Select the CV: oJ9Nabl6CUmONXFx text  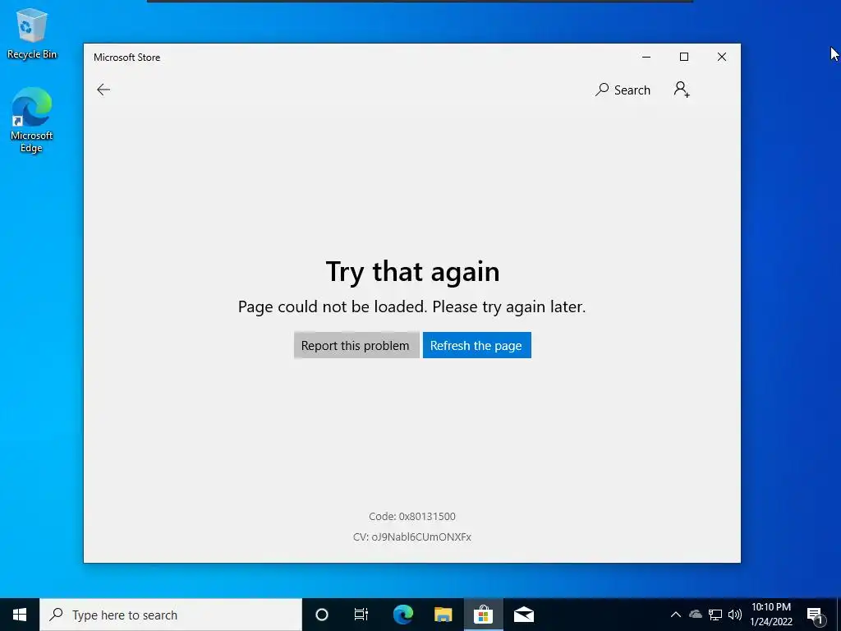pyautogui.click(x=412, y=537)
